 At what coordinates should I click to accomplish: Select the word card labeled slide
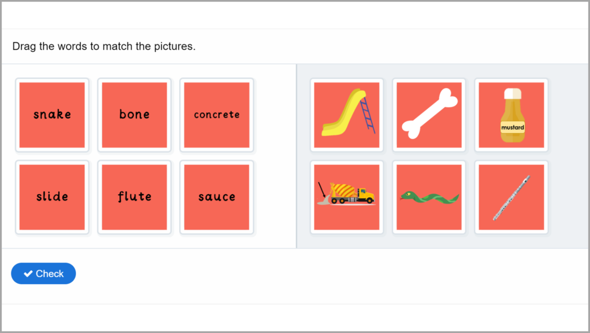52,196
